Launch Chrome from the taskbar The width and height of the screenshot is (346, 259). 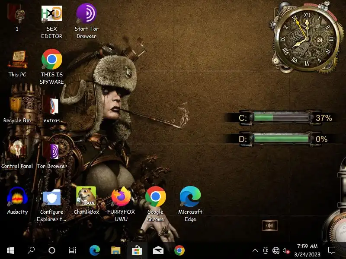[x=179, y=250]
